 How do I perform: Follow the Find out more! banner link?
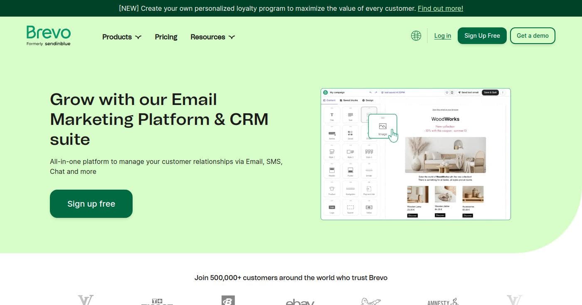pos(440,8)
